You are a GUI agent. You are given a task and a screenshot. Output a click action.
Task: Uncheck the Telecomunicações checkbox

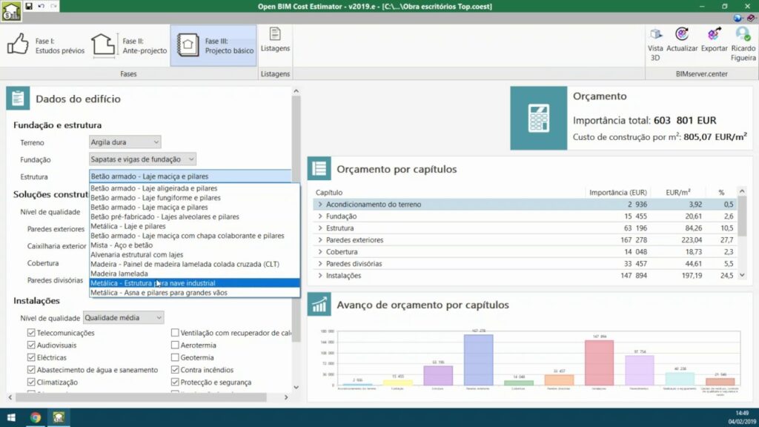point(31,334)
